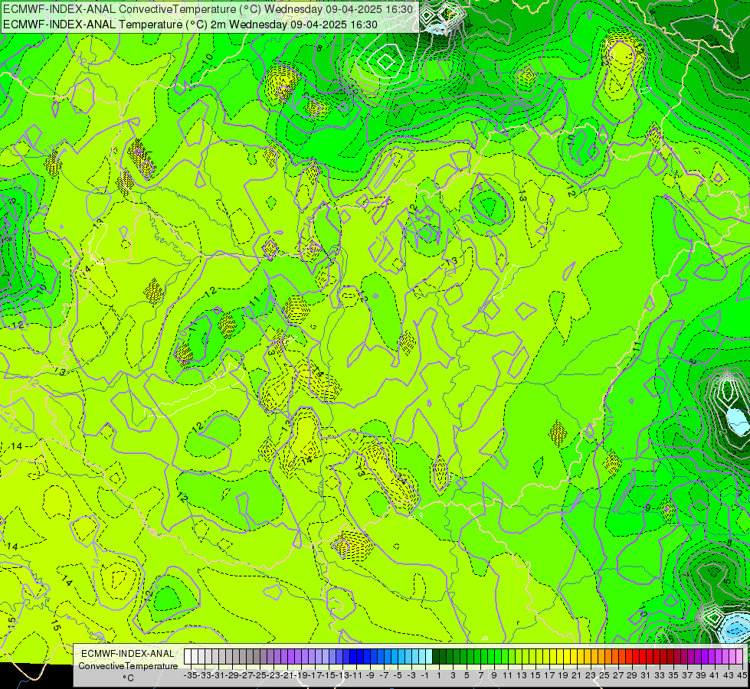Click legend scale value -25
Image resolution: width=750 pixels, height=689 pixels.
[260, 675]
